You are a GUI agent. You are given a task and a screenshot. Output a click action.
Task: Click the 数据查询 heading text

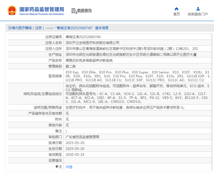pos(84,11)
